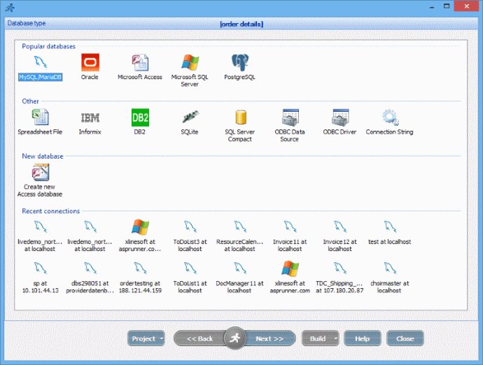483x365 pixels.
Task: Select ordertesting at 188.121.44.159 connection
Action: tap(140, 278)
